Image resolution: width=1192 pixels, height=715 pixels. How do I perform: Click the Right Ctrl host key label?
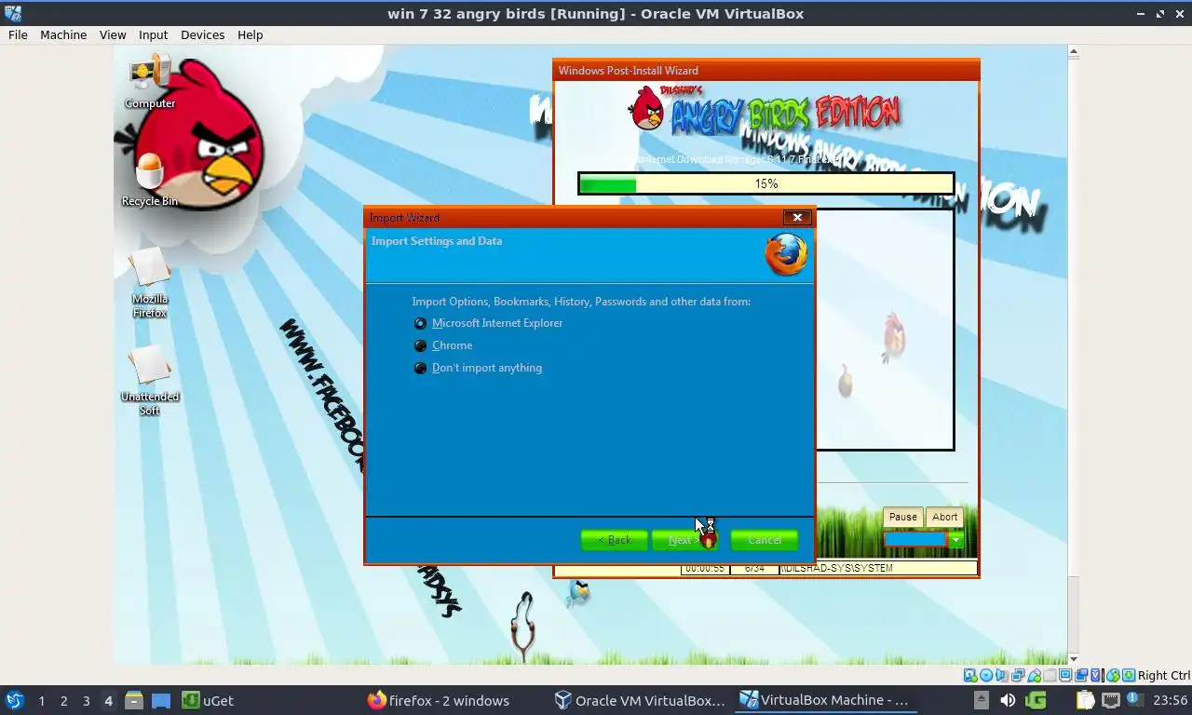click(1163, 676)
